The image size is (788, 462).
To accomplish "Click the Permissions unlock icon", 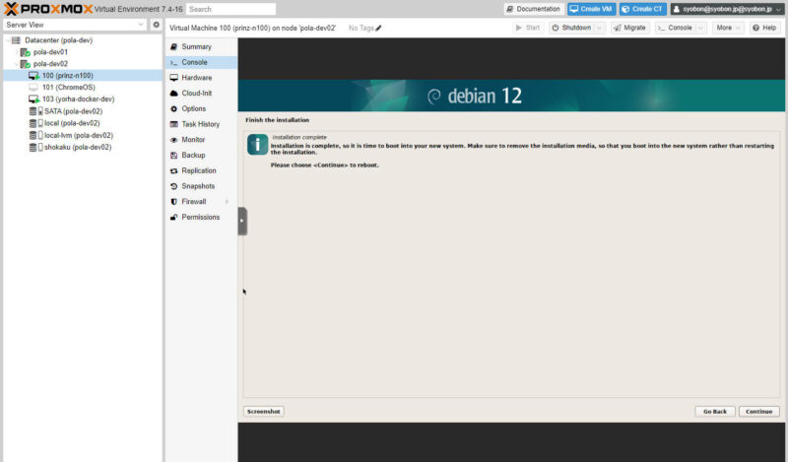I will click(x=174, y=217).
